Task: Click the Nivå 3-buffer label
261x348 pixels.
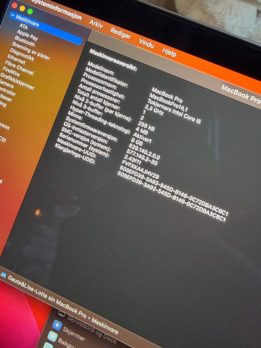Action: [x=87, y=108]
